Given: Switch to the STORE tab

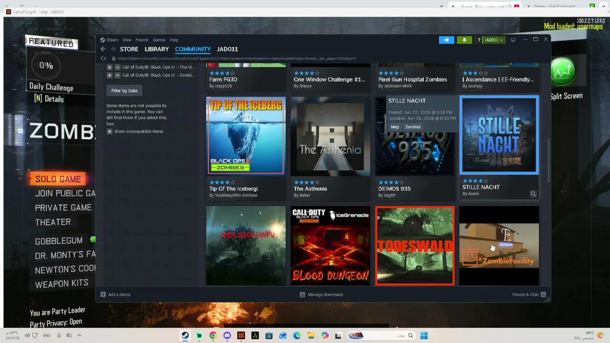Looking at the screenshot, I should [x=129, y=49].
